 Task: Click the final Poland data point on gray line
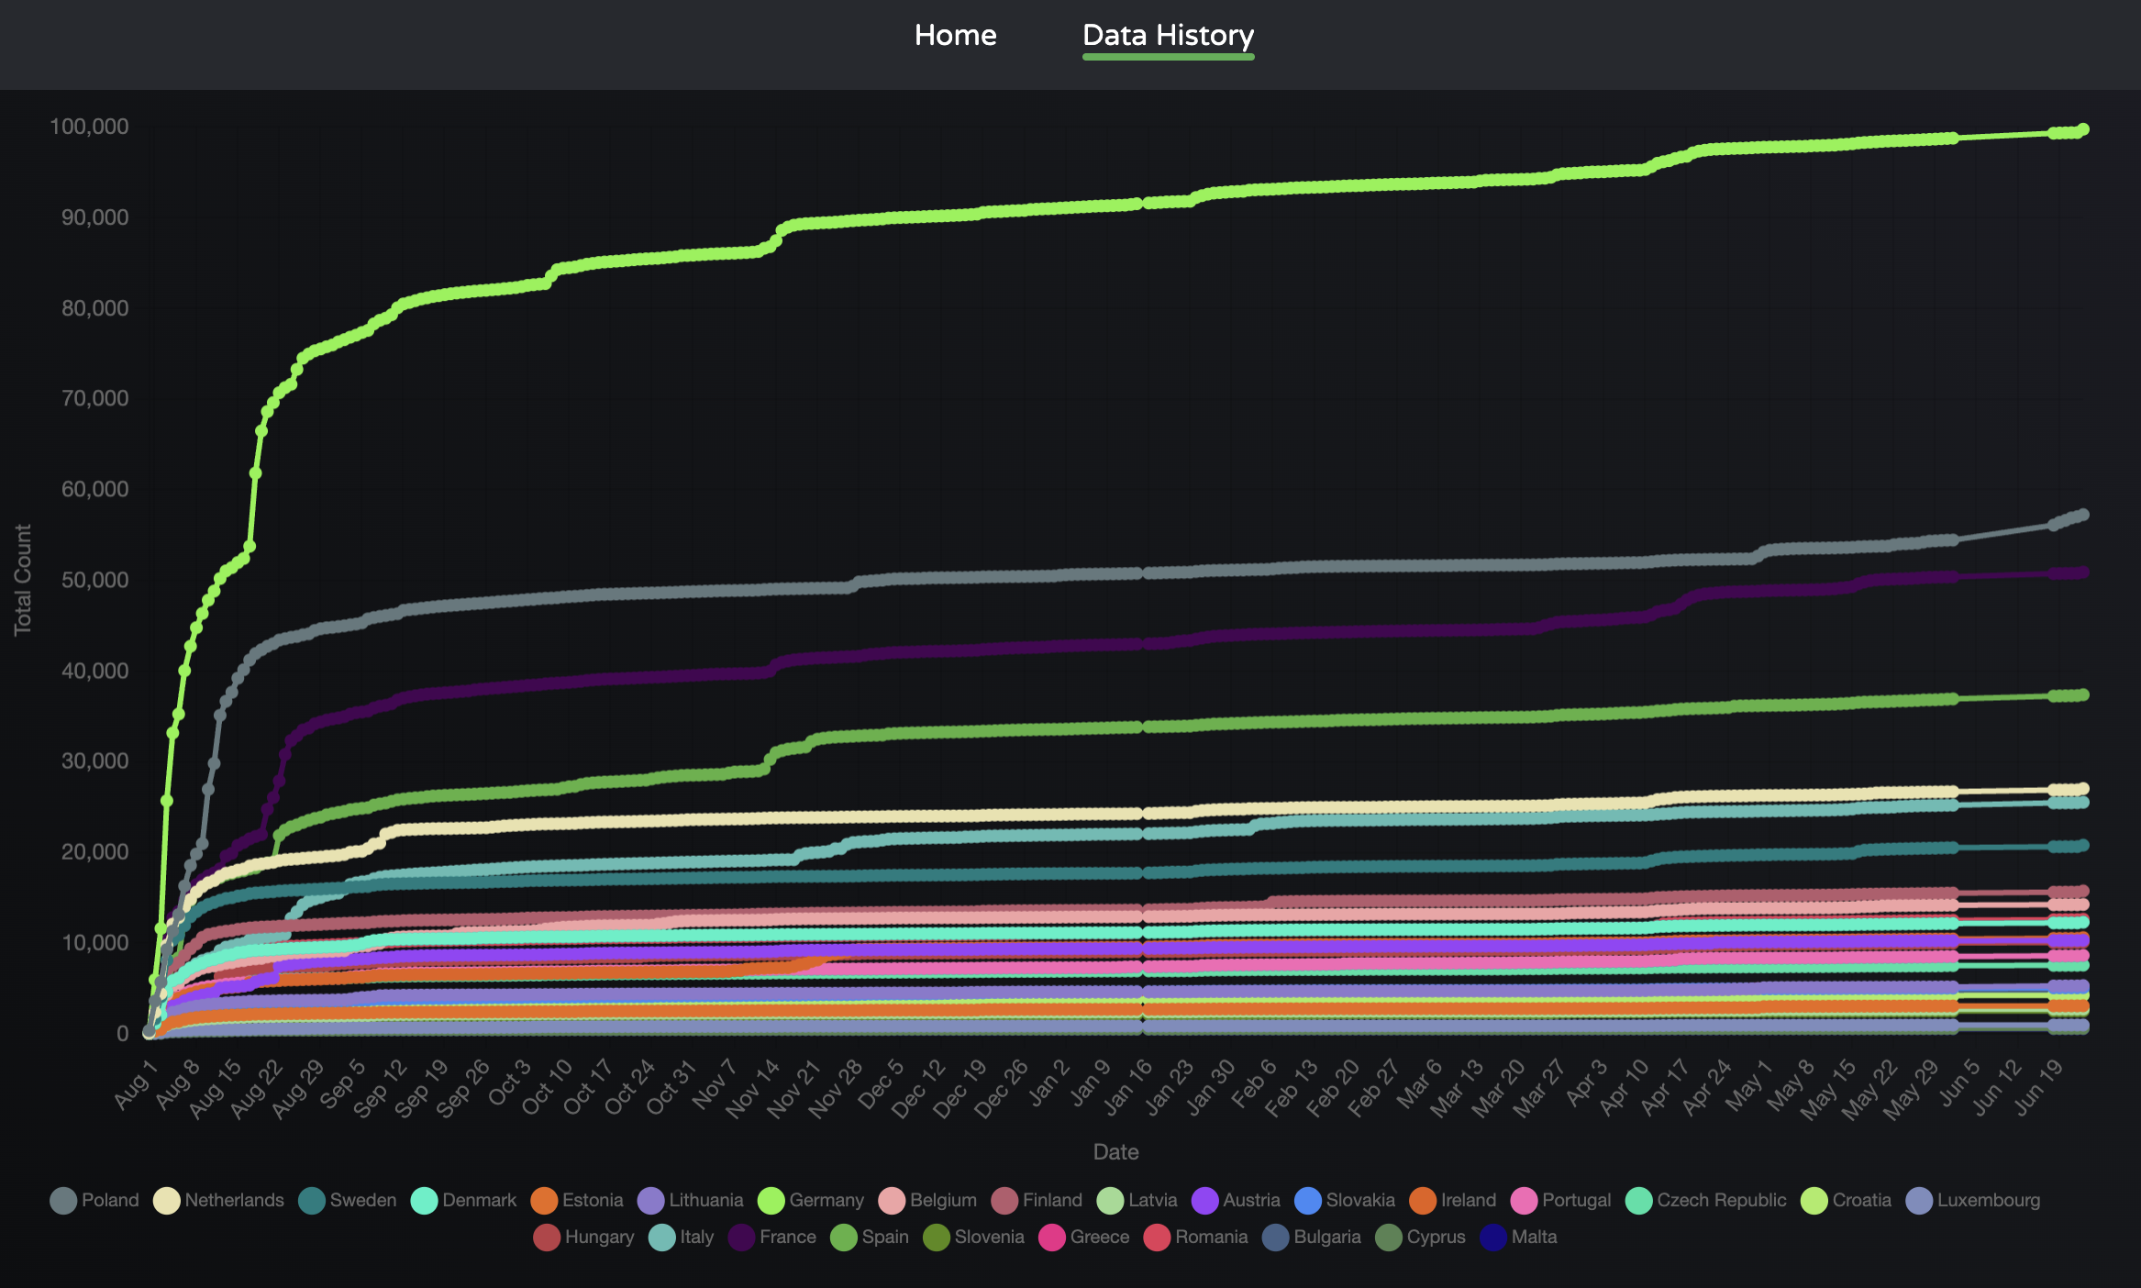[2083, 515]
